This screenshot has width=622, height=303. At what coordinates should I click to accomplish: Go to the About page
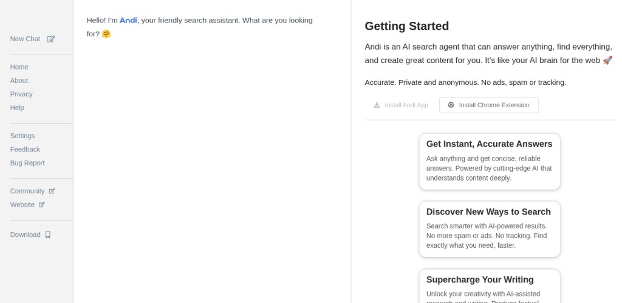click(19, 81)
